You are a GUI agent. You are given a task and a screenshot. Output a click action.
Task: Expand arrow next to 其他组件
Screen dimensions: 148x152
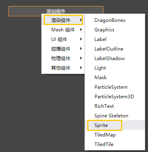click(x=81, y=68)
